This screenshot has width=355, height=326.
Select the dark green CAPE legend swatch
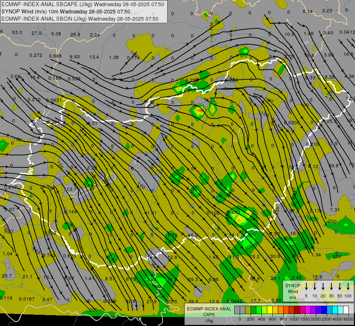point(253,310)
